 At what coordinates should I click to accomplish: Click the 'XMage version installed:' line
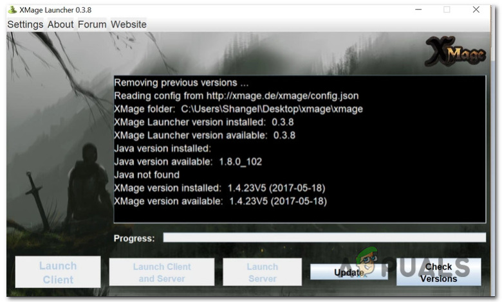point(219,188)
